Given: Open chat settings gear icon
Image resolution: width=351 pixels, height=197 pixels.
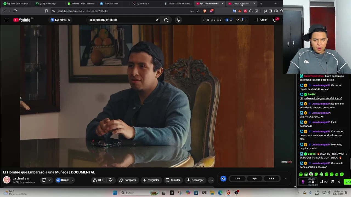Looking at the screenshot, I should pyautogui.click(x=339, y=182).
